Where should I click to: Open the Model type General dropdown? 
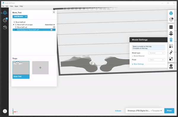pyautogui.click(x=157, y=53)
